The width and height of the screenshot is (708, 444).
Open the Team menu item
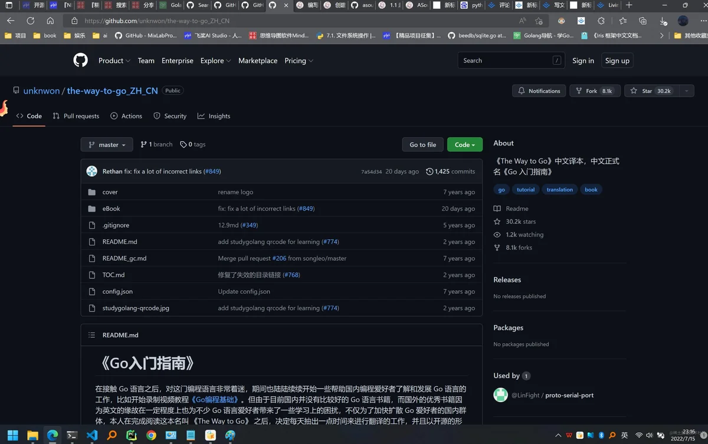point(146,61)
